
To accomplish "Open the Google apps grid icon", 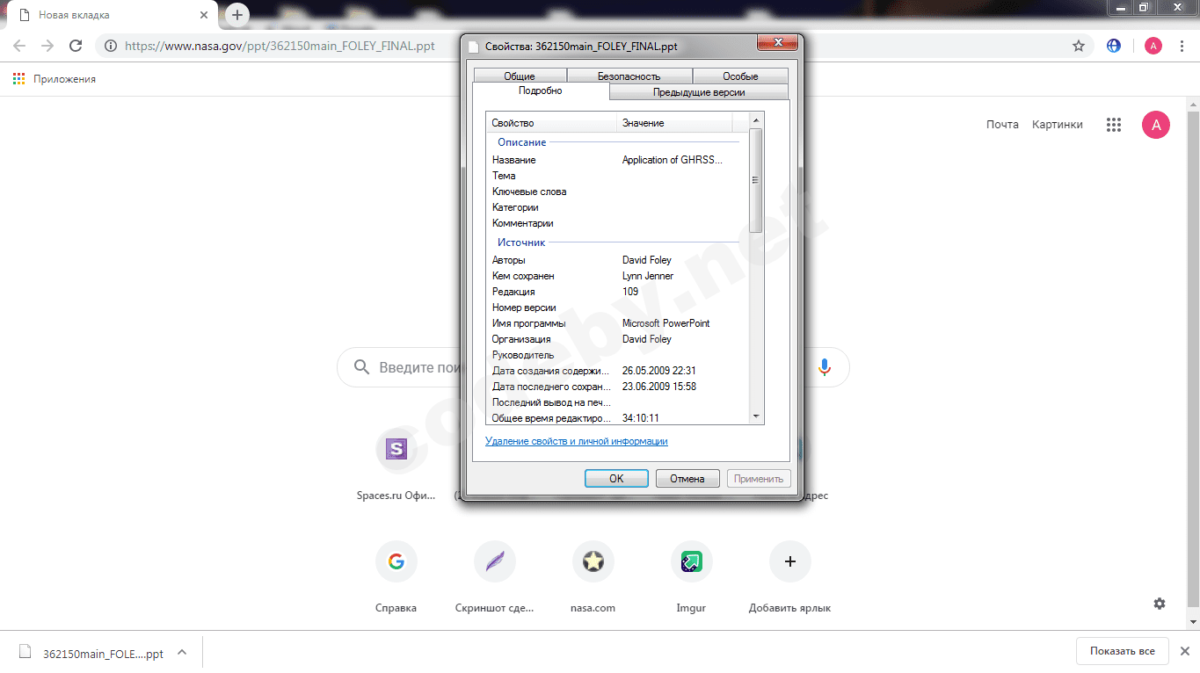I will (1114, 125).
